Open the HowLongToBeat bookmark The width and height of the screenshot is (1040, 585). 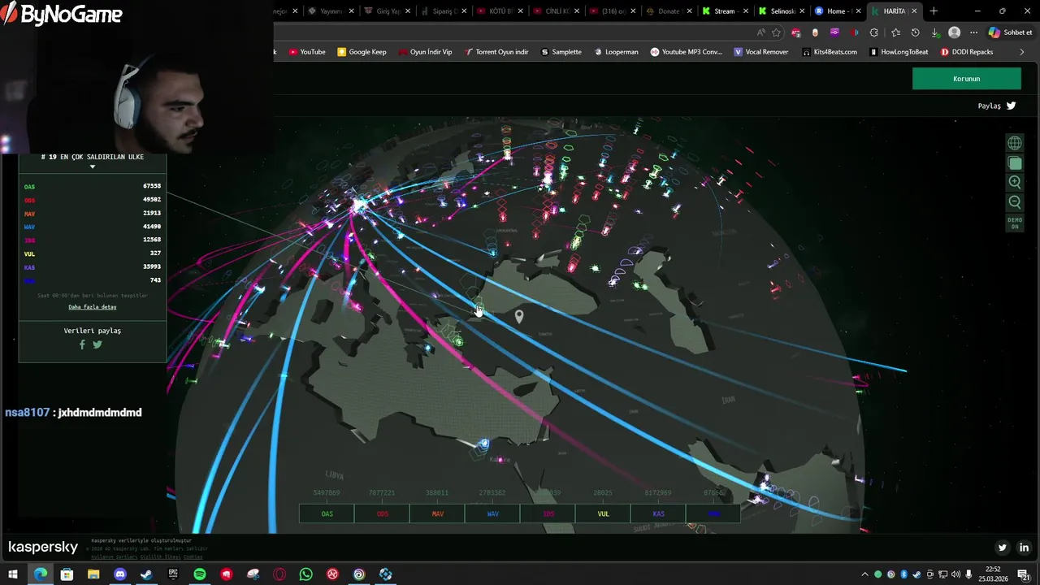(x=899, y=52)
